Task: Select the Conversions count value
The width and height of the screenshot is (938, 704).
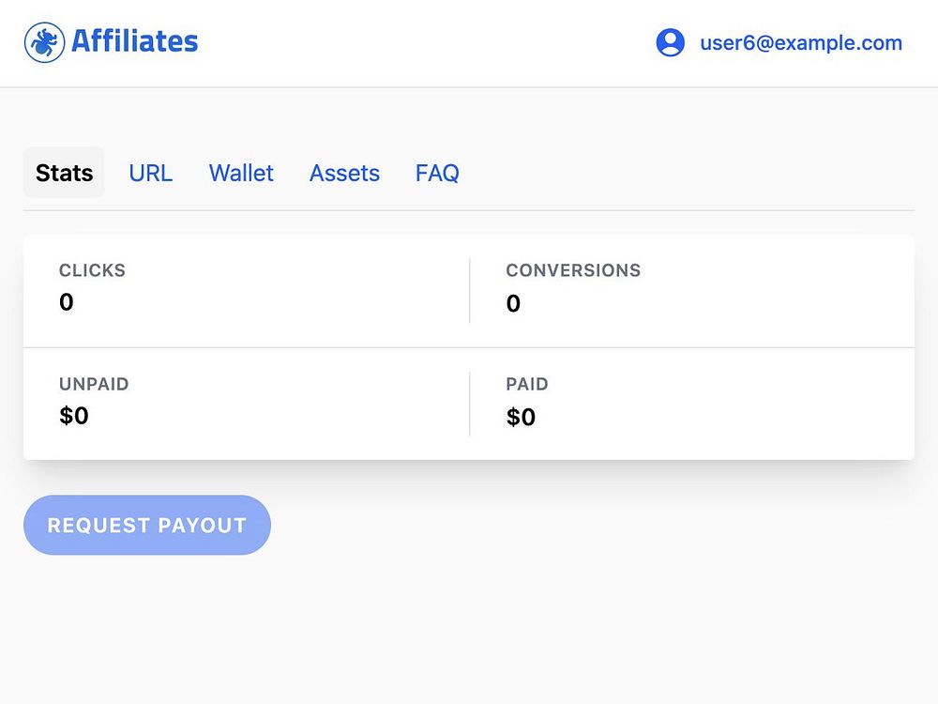Action: (513, 303)
